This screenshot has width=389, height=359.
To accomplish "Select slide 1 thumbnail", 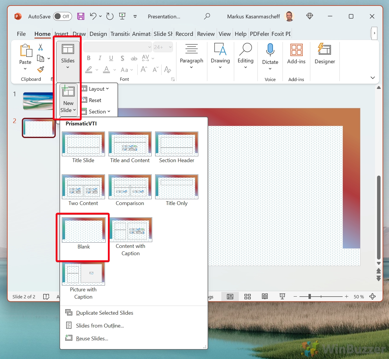I will [x=38, y=101].
